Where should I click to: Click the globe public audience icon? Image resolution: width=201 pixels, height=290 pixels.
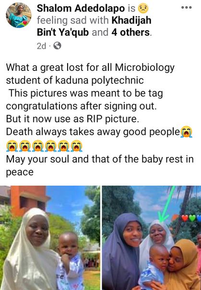pos(57,45)
